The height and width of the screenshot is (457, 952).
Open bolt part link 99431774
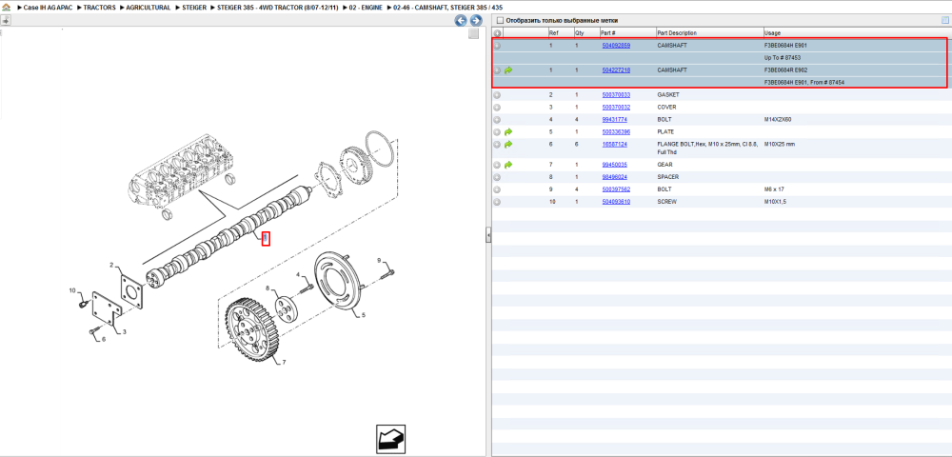click(x=614, y=120)
